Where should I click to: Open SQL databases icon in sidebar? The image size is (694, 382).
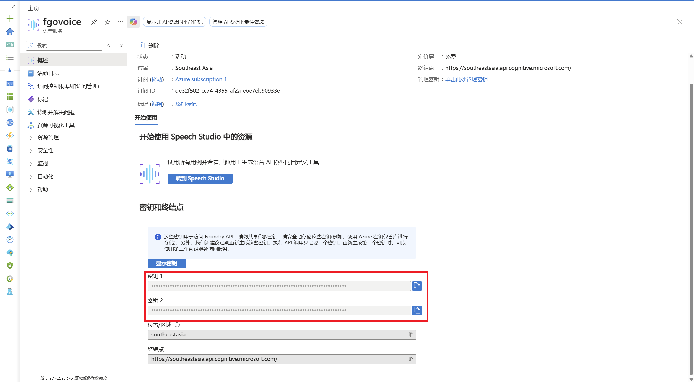10,149
